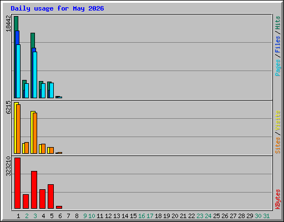The image size is (284, 222).
Task: Click the green day label 10
Action: pyautogui.click(x=92, y=216)
